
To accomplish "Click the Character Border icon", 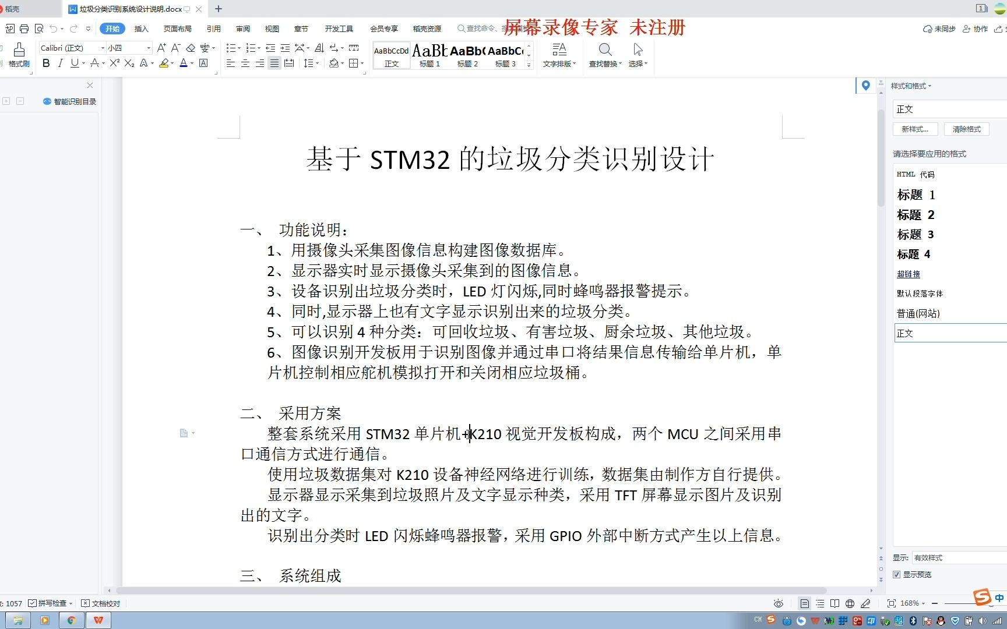I will (203, 63).
